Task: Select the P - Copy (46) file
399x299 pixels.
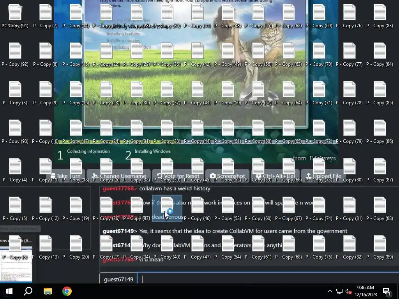Action: click(197, 209)
